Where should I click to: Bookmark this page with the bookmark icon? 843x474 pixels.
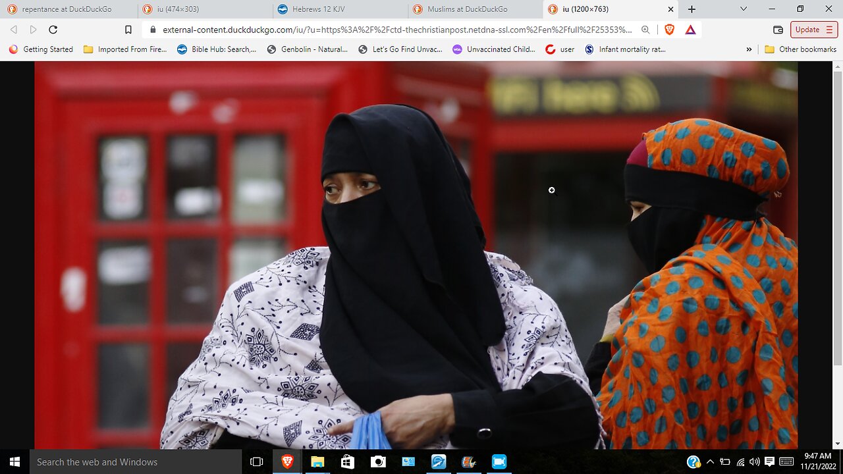128,30
